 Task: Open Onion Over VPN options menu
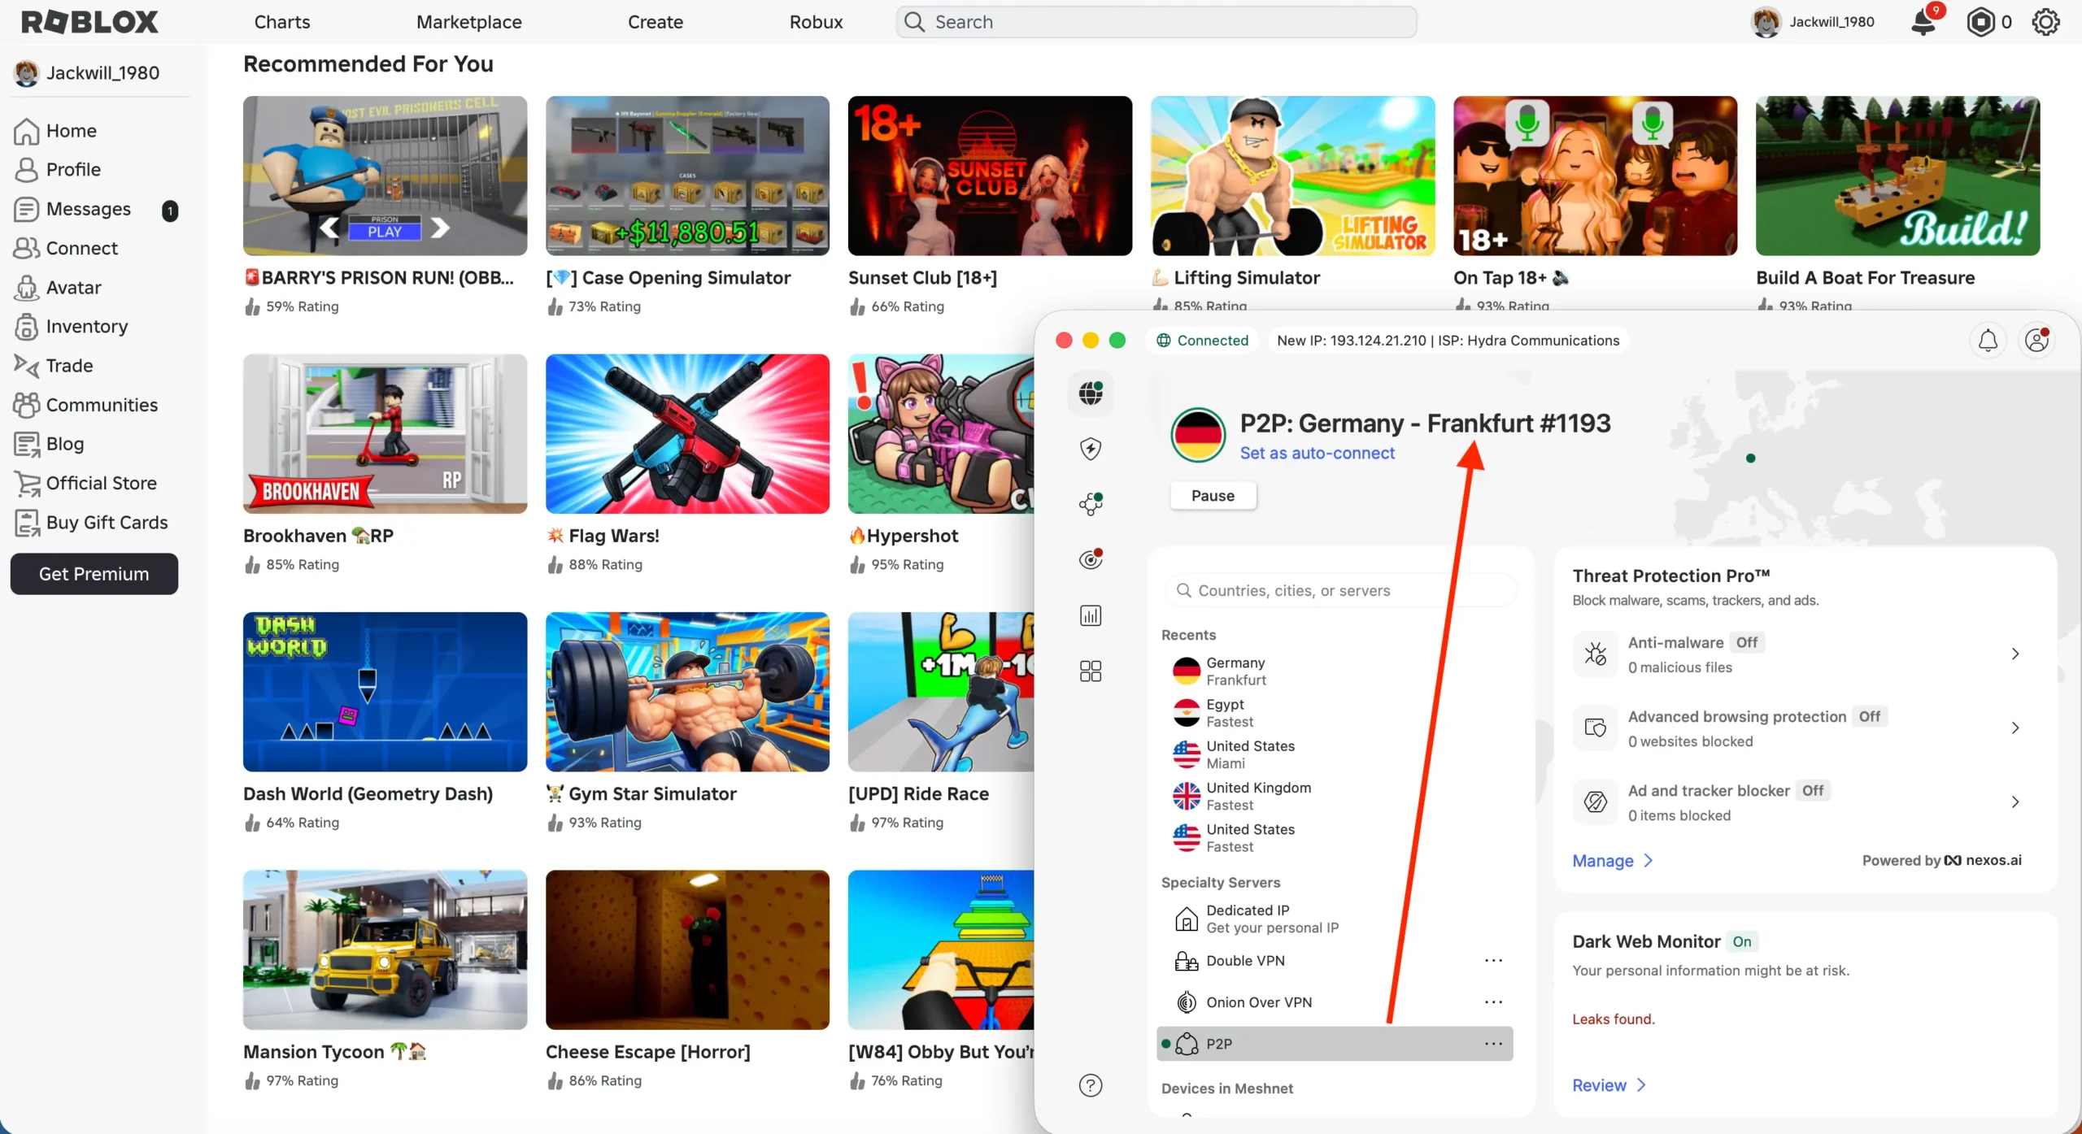tap(1494, 1001)
